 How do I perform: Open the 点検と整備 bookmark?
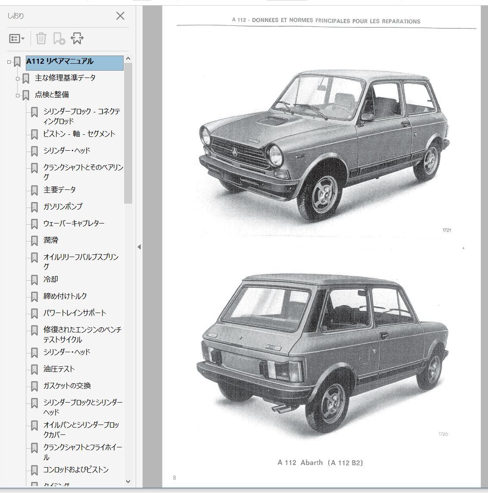pos(52,95)
